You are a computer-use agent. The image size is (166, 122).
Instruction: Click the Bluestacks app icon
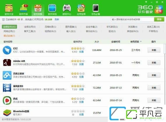pyautogui.click(x=7, y=113)
